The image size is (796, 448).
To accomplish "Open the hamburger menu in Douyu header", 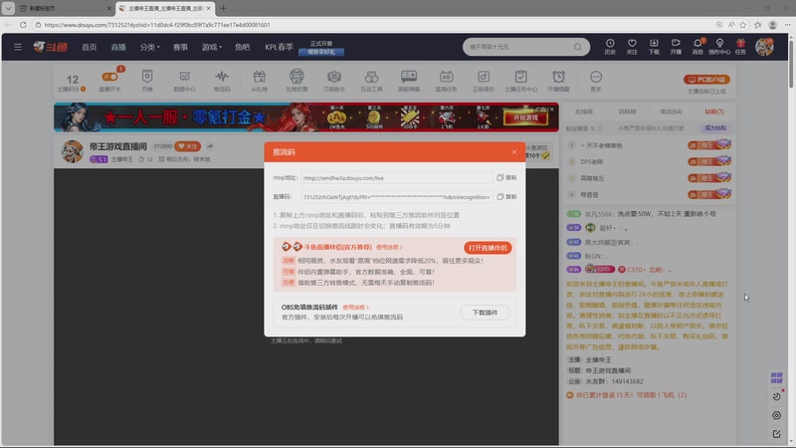I will coord(18,47).
